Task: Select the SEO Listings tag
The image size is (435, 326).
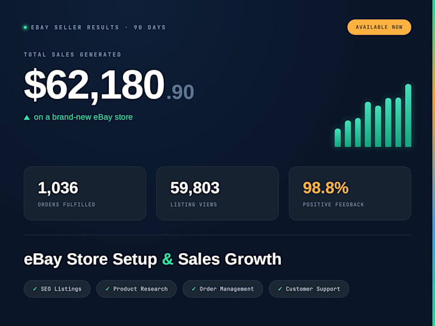Action: click(57, 289)
